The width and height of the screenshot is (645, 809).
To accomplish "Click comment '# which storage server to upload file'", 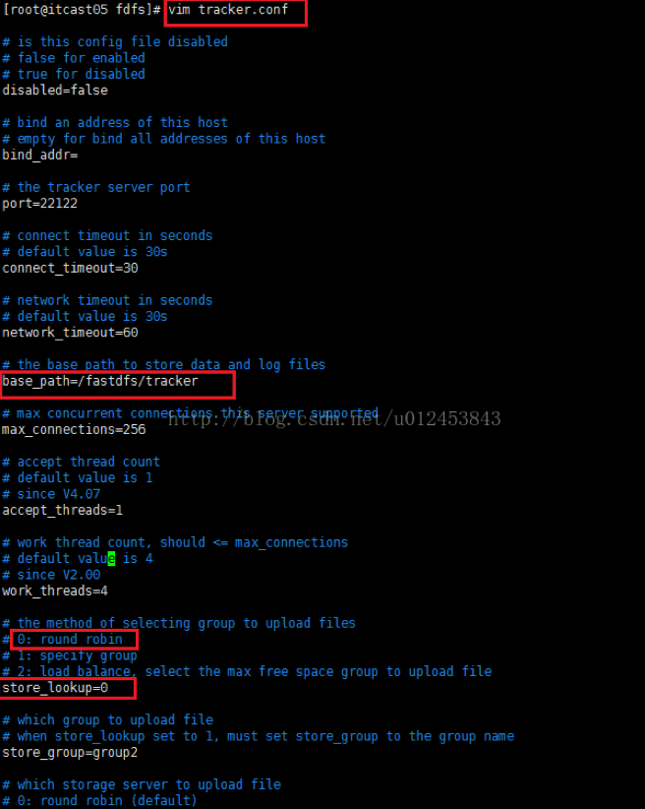I will 142,784.
